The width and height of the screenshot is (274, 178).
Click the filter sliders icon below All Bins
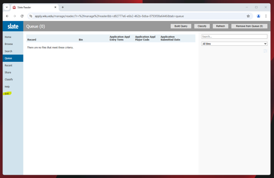[x=265, y=51]
